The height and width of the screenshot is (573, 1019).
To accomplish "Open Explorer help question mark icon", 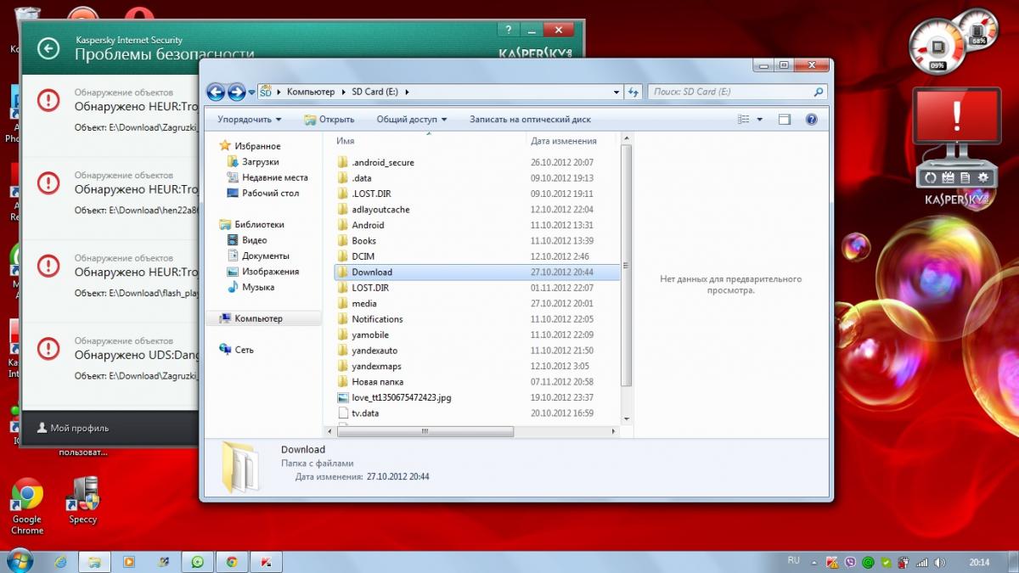I will tap(811, 120).
